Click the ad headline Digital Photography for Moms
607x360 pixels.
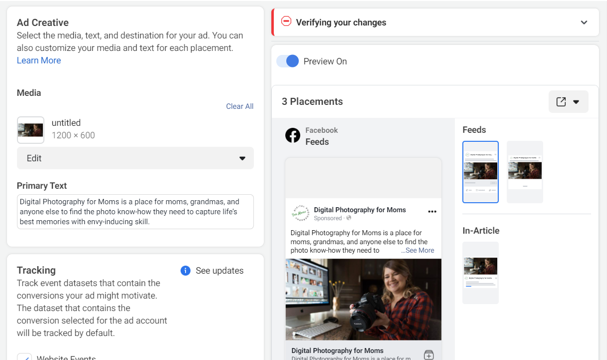(338, 351)
